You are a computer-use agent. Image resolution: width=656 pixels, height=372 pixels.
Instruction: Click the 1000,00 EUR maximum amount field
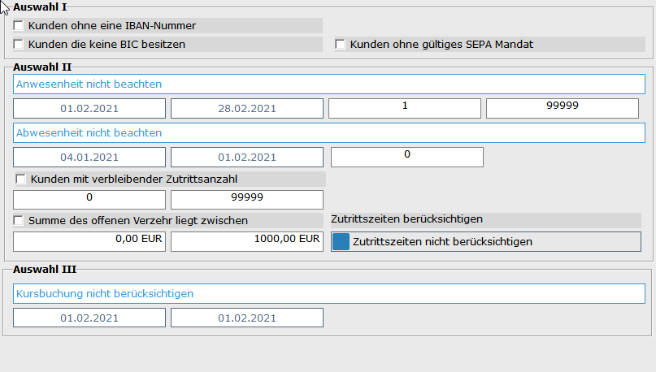(247, 241)
